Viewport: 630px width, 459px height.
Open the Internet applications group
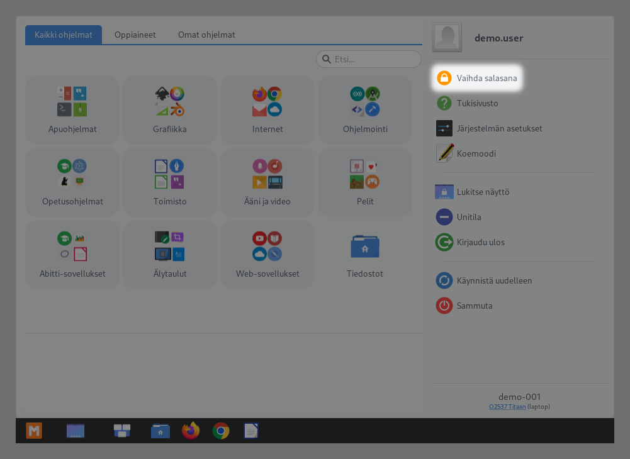tap(267, 110)
